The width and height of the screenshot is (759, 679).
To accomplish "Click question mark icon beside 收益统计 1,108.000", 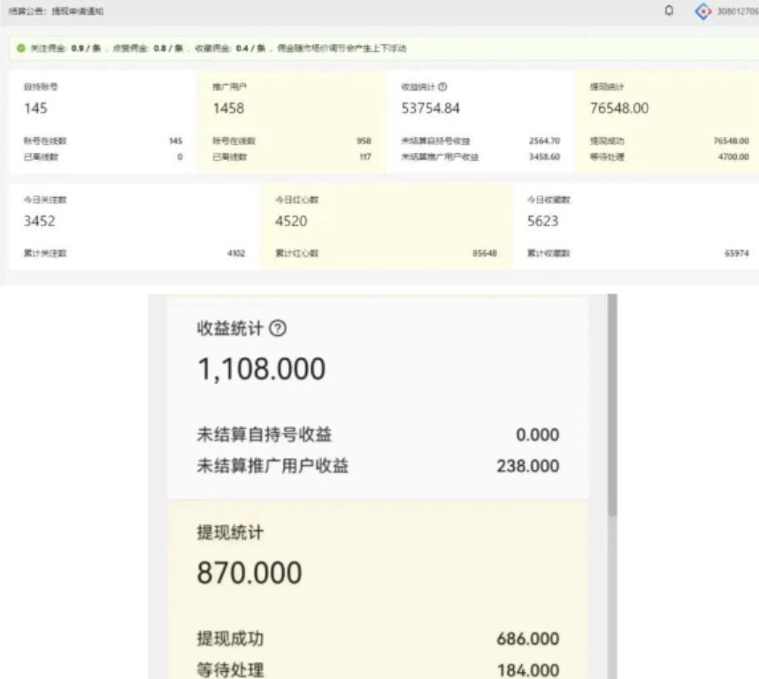I will (x=278, y=328).
